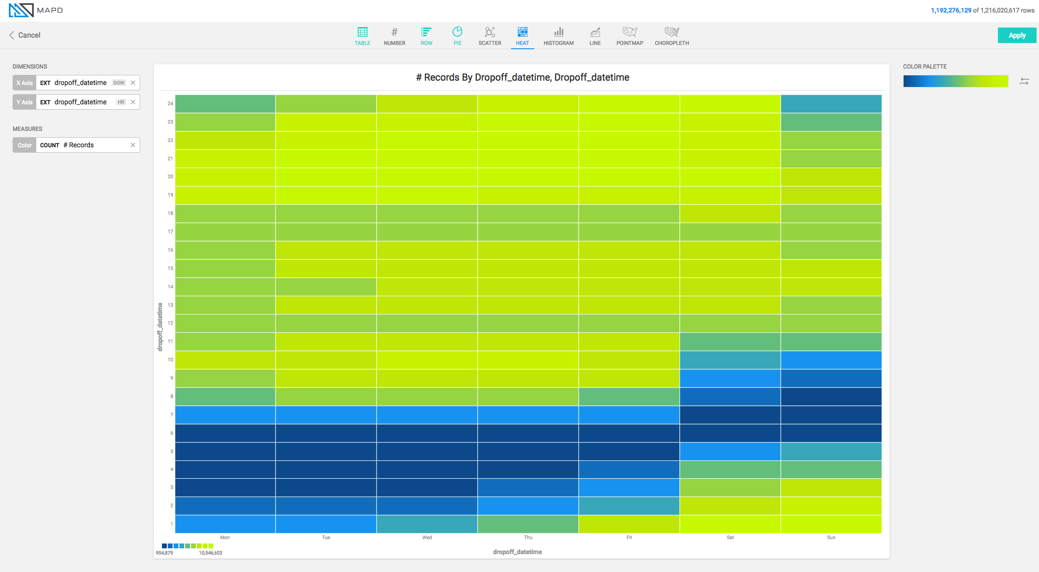Switch to the HEAT chart tab

(x=522, y=34)
